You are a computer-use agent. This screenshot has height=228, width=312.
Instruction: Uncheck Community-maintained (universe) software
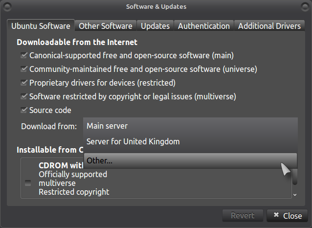pos(24,69)
